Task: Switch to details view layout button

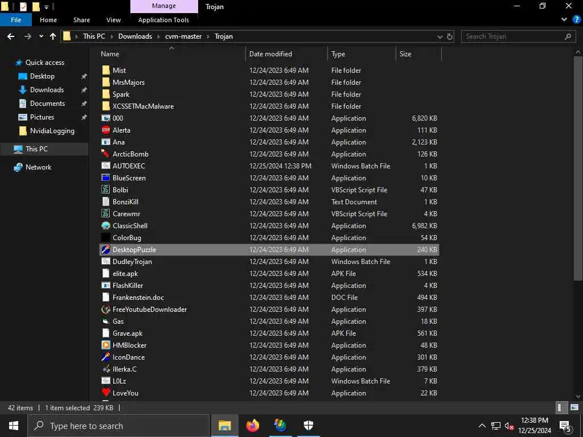Action: (x=560, y=407)
